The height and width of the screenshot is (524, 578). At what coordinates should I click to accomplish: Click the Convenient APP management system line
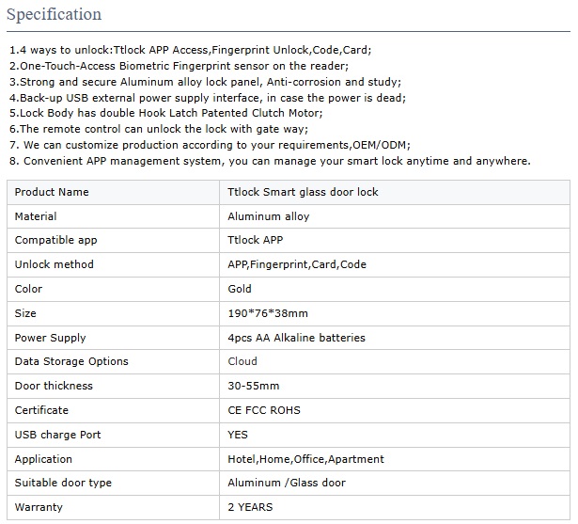click(x=270, y=161)
